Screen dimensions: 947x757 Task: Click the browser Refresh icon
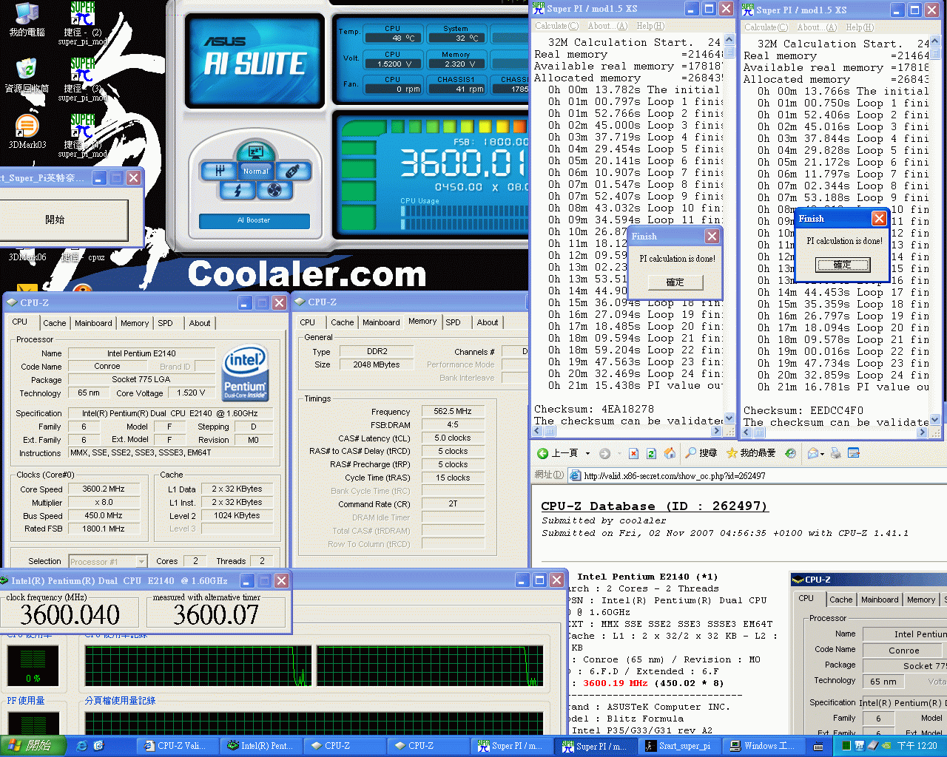[x=651, y=453]
